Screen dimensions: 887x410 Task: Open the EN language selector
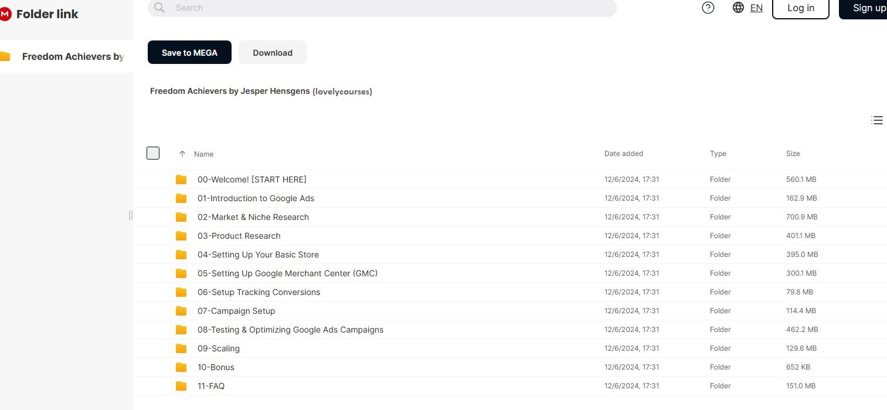click(x=756, y=8)
